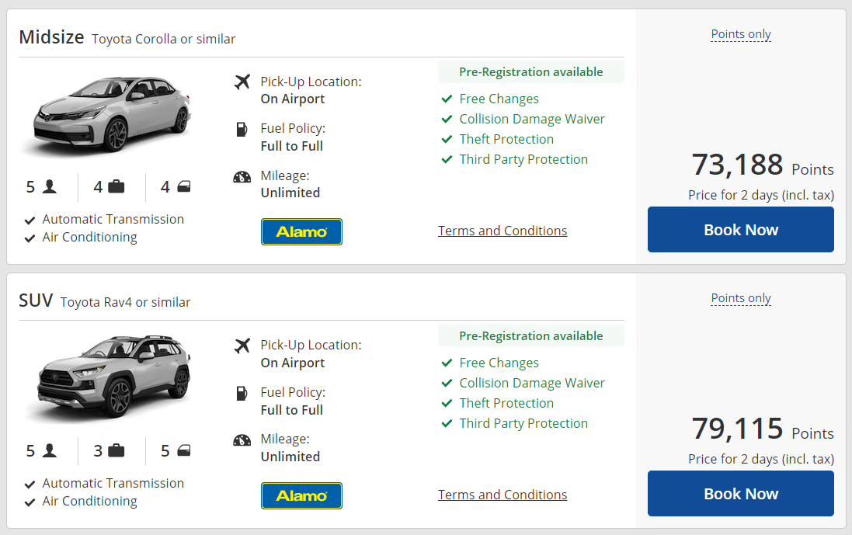Book the SUV Toyota Rav4 now
This screenshot has width=852, height=535.
pyautogui.click(x=740, y=494)
